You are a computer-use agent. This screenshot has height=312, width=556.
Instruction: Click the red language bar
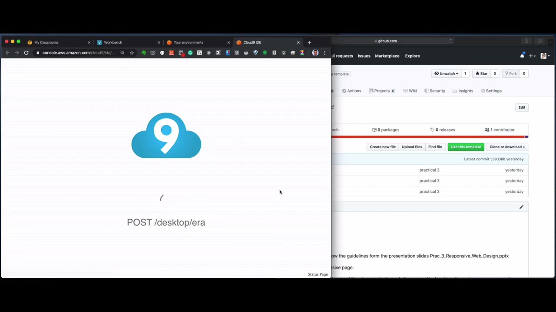(428, 137)
